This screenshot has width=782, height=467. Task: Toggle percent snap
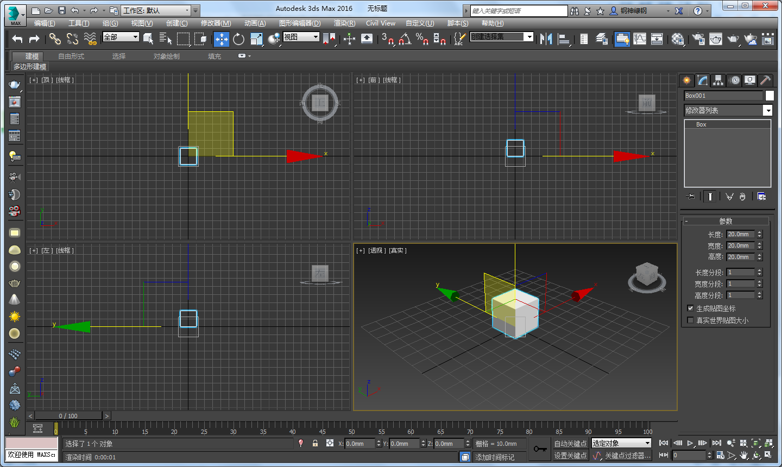coord(422,39)
